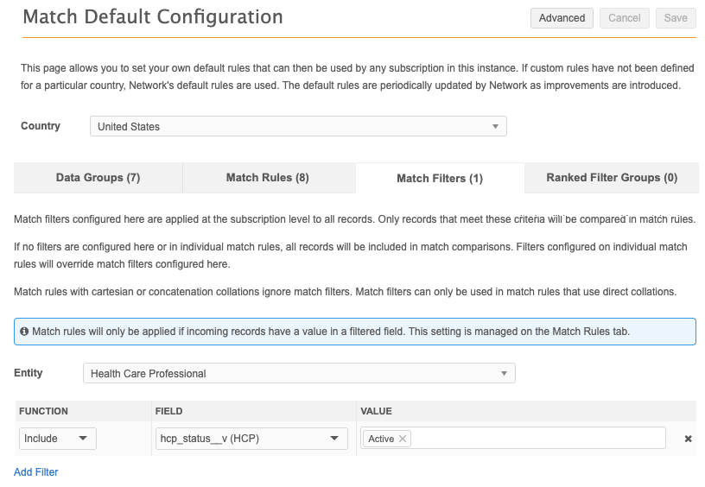
Task: Click the Entity dropdown arrow
Action: (504, 373)
